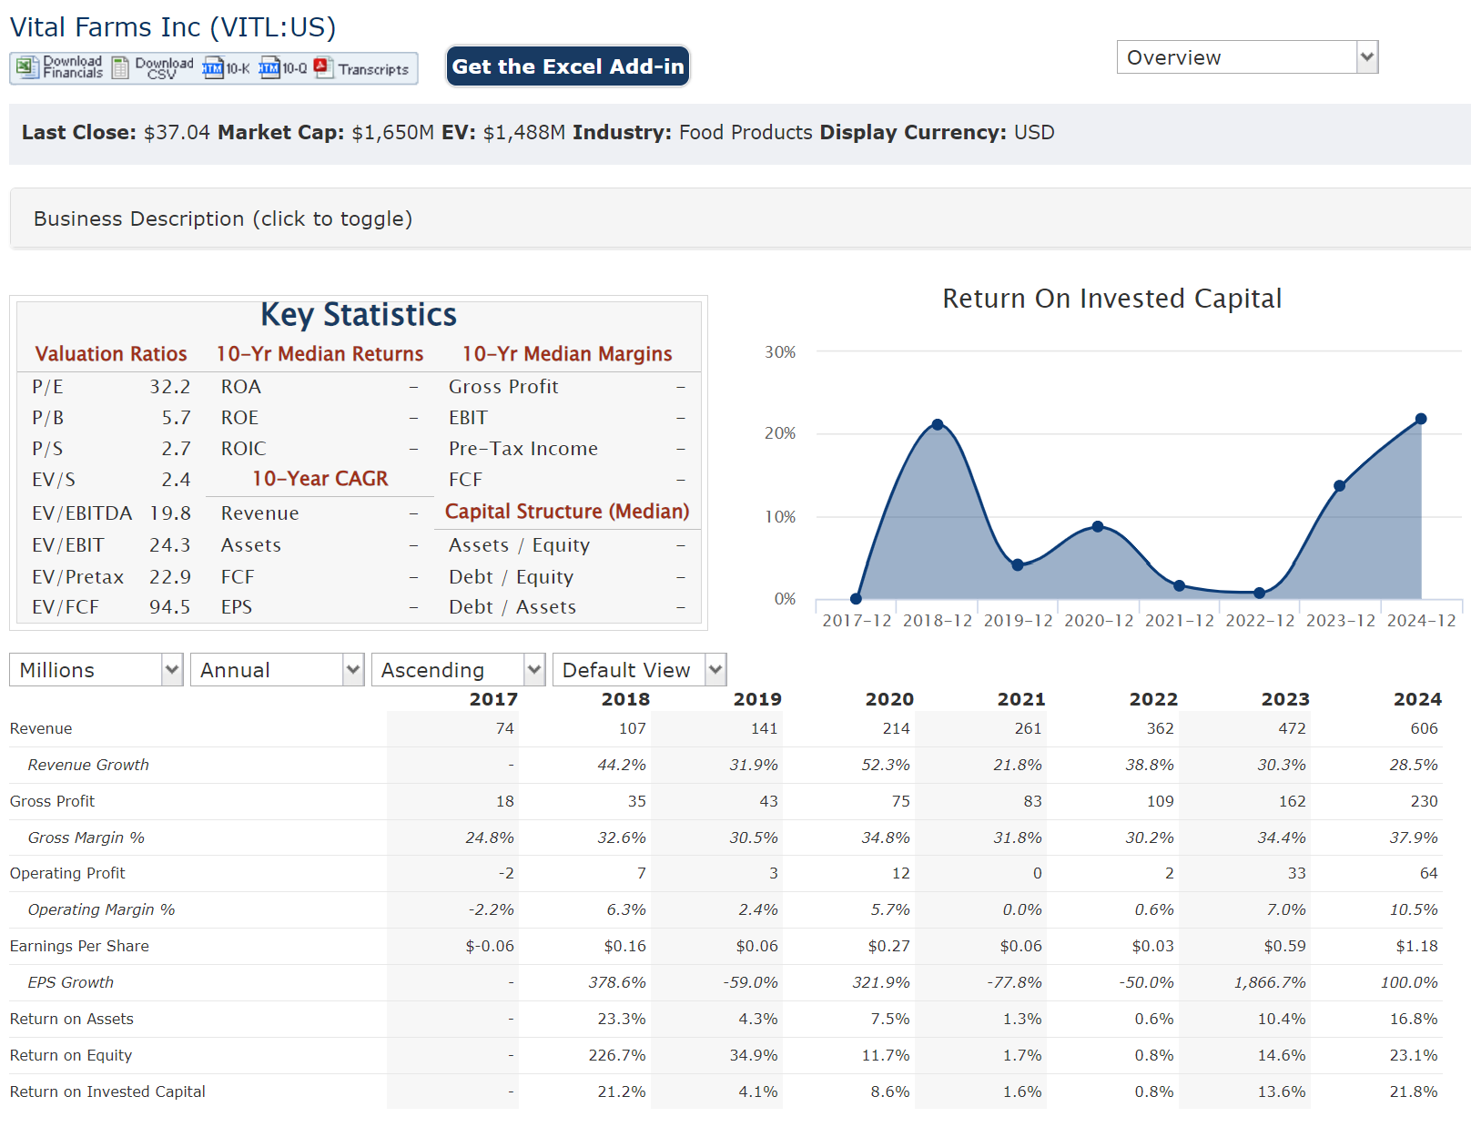Viewport: 1471px width, 1127px height.
Task: Click the Capital Structure (Median) heading
Action: 567,512
